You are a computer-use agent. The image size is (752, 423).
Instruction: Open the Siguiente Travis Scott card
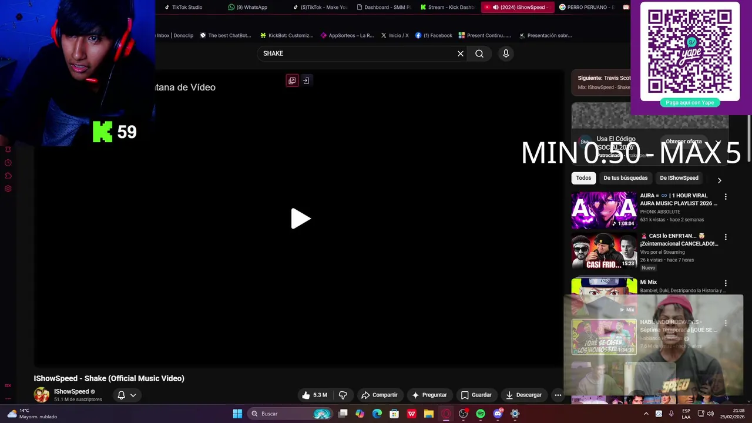tap(602, 82)
